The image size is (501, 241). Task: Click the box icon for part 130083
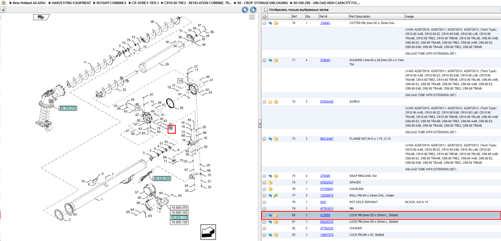(276, 24)
